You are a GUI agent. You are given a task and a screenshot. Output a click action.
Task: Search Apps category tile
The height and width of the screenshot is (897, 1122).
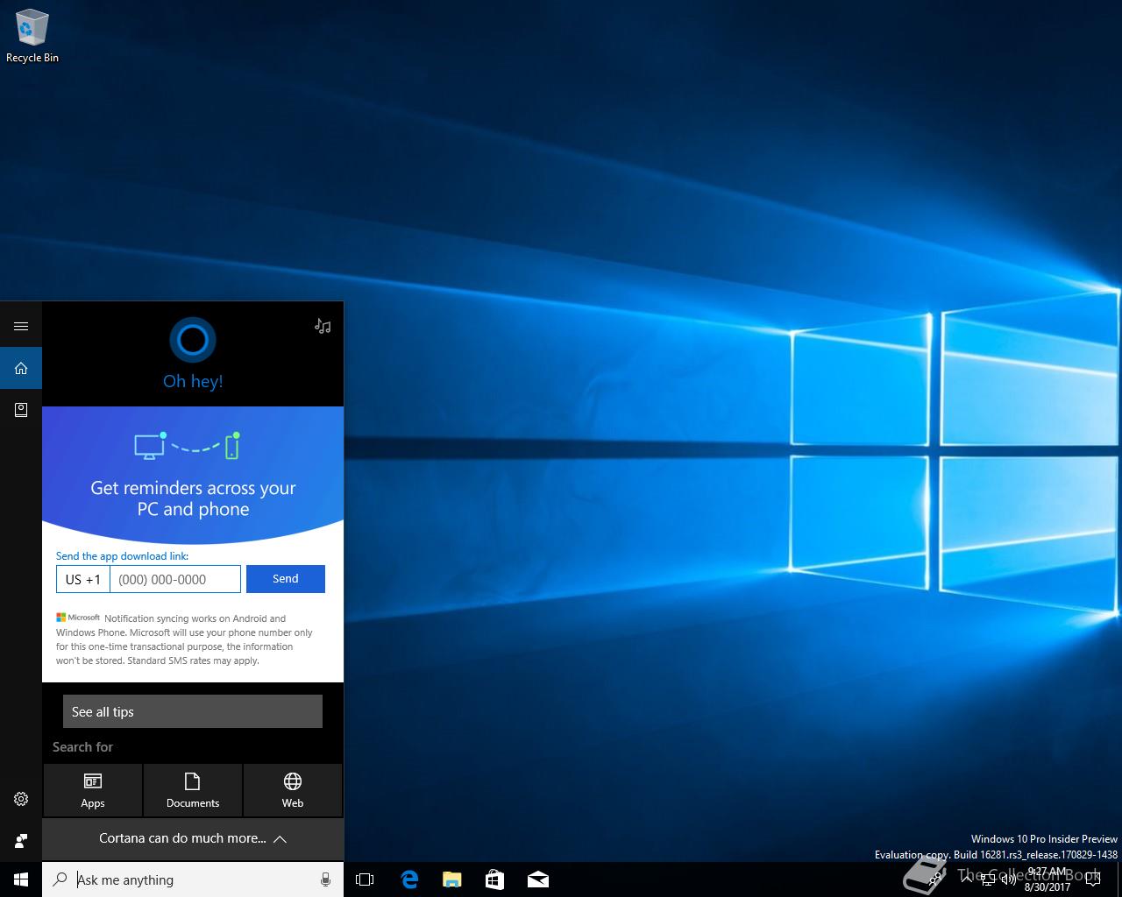[93, 790]
